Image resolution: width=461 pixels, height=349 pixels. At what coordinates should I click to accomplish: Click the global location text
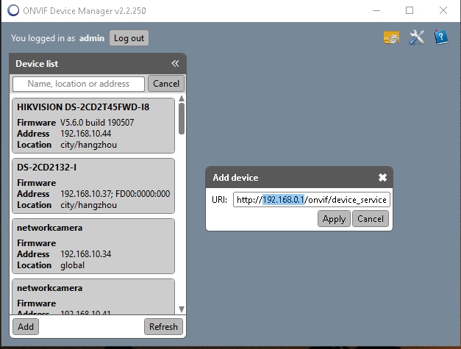point(72,265)
